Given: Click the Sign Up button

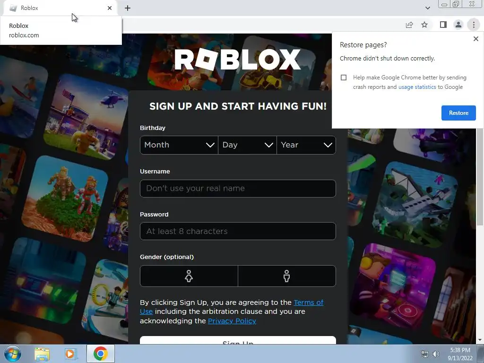Looking at the screenshot, I should click(238, 340).
